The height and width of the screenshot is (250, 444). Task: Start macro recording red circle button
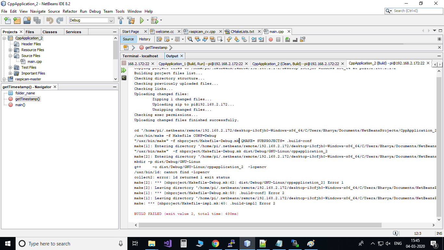coord(270,39)
